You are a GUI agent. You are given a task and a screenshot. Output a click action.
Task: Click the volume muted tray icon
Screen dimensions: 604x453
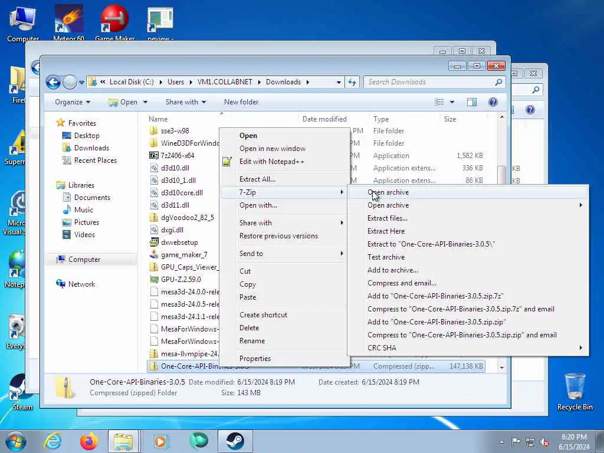[544, 442]
